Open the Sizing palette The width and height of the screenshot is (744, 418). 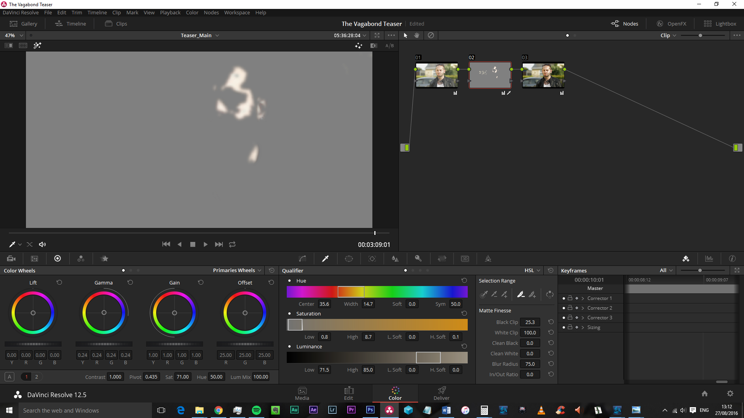pos(442,259)
